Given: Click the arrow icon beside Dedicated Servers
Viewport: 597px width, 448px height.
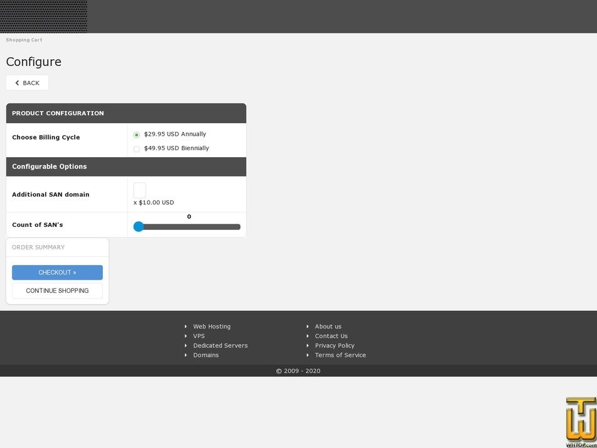Looking at the screenshot, I should pyautogui.click(x=186, y=345).
